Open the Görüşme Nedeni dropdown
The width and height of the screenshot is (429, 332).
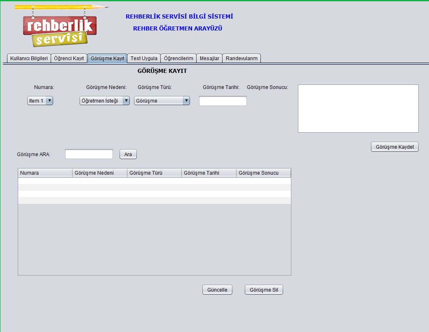pos(105,101)
